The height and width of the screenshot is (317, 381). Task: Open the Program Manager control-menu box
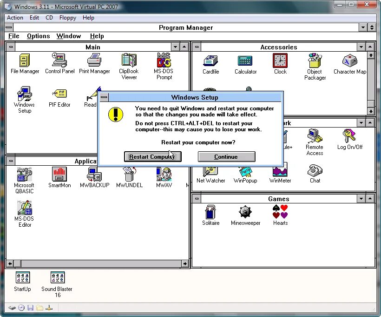[x=9, y=27]
